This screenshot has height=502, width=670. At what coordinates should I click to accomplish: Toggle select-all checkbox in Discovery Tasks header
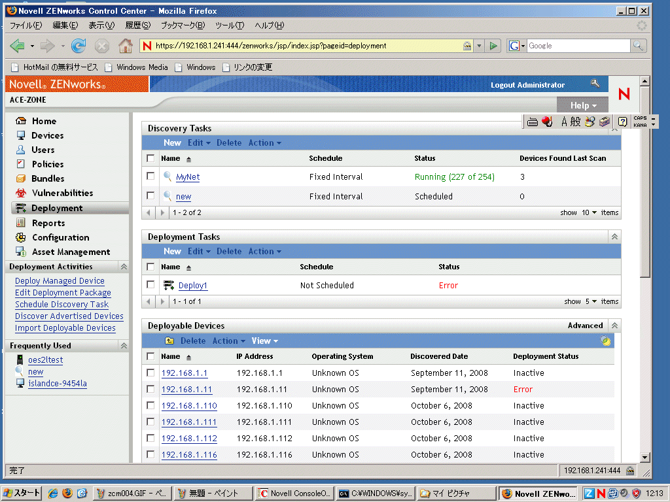pyautogui.click(x=150, y=158)
